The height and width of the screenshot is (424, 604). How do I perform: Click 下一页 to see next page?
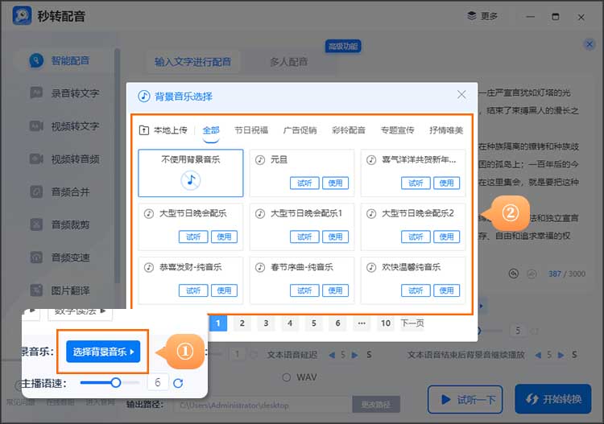[x=412, y=323]
